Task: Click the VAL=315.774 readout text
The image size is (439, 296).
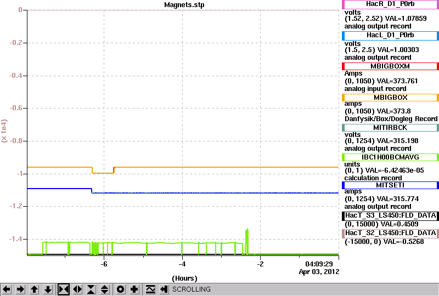Action: (398, 199)
